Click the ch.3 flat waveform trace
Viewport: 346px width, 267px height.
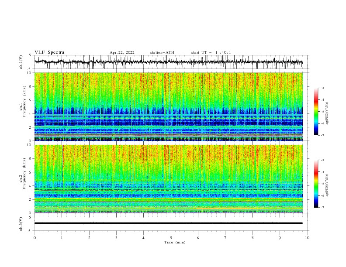(169, 223)
